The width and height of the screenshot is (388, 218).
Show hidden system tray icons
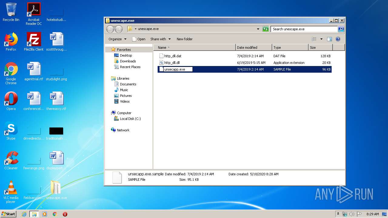338,214
